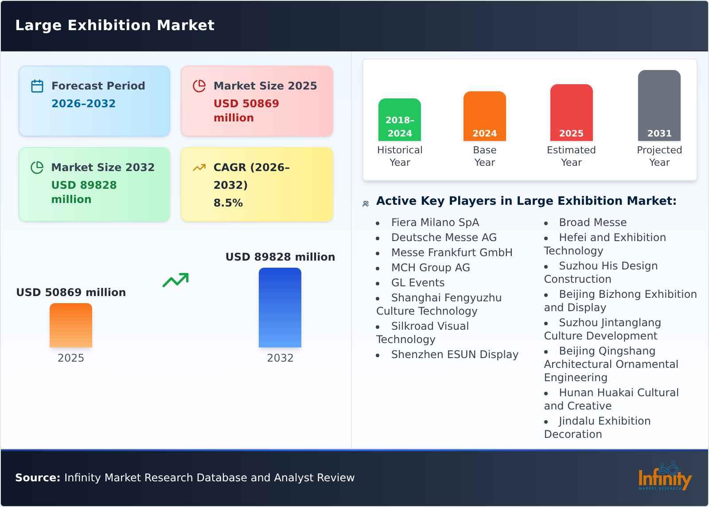Image resolution: width=709 pixels, height=507 pixels.
Task: Click the Fiera Milano SpA list entry
Action: click(x=435, y=222)
